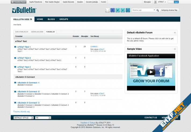Collapse the Sample Video widget

[x=175, y=49]
